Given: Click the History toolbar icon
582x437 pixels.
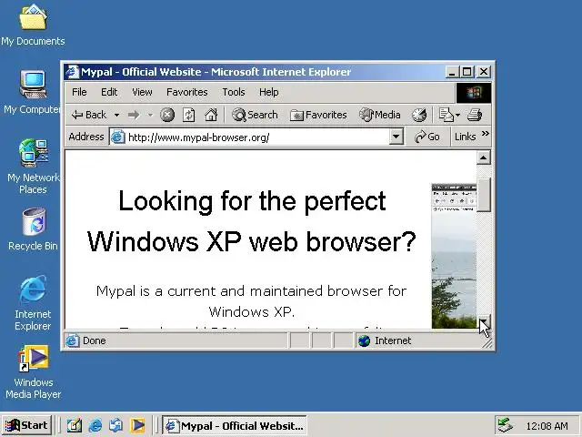Looking at the screenshot, I should pos(419,115).
